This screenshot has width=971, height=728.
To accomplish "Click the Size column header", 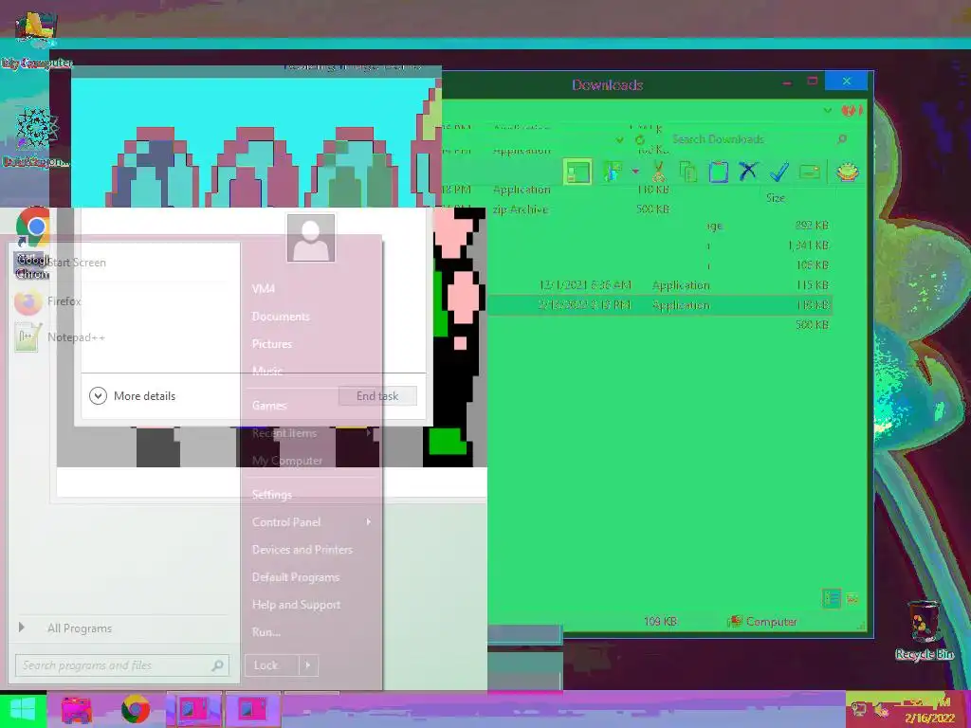I will pyautogui.click(x=776, y=198).
